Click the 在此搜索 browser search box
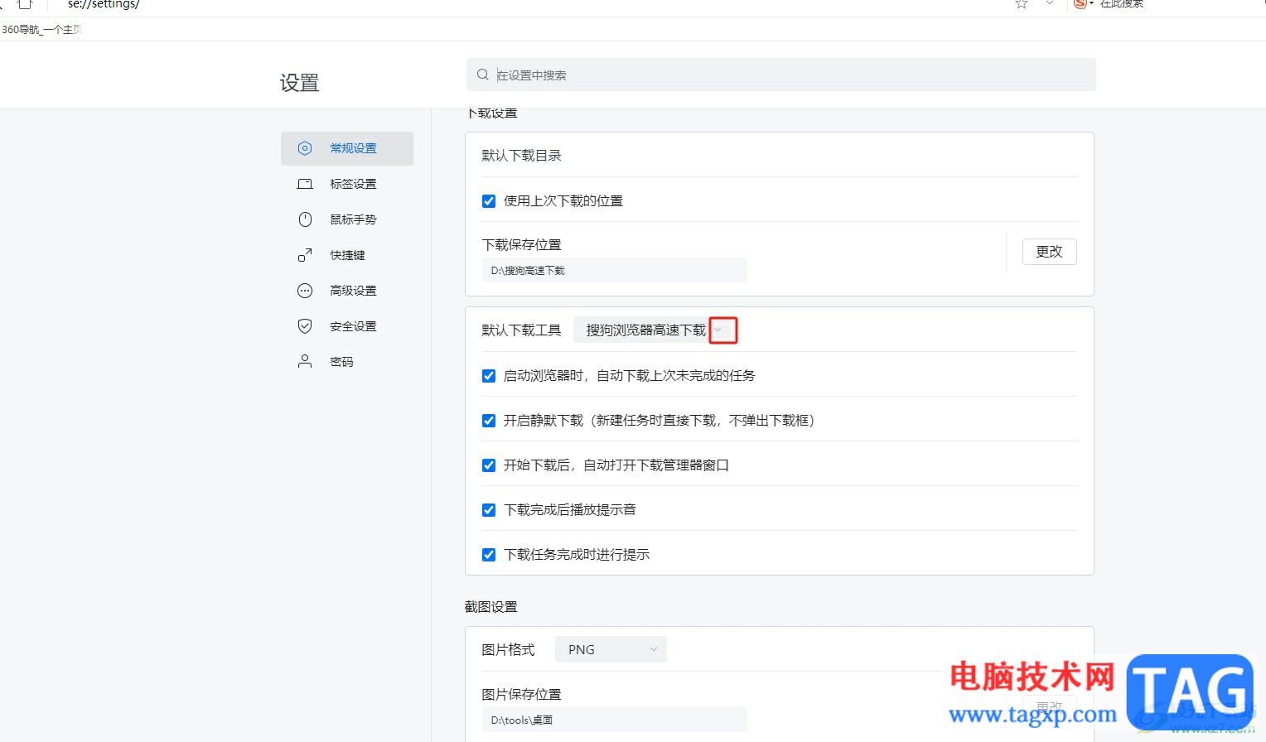 (x=1122, y=4)
